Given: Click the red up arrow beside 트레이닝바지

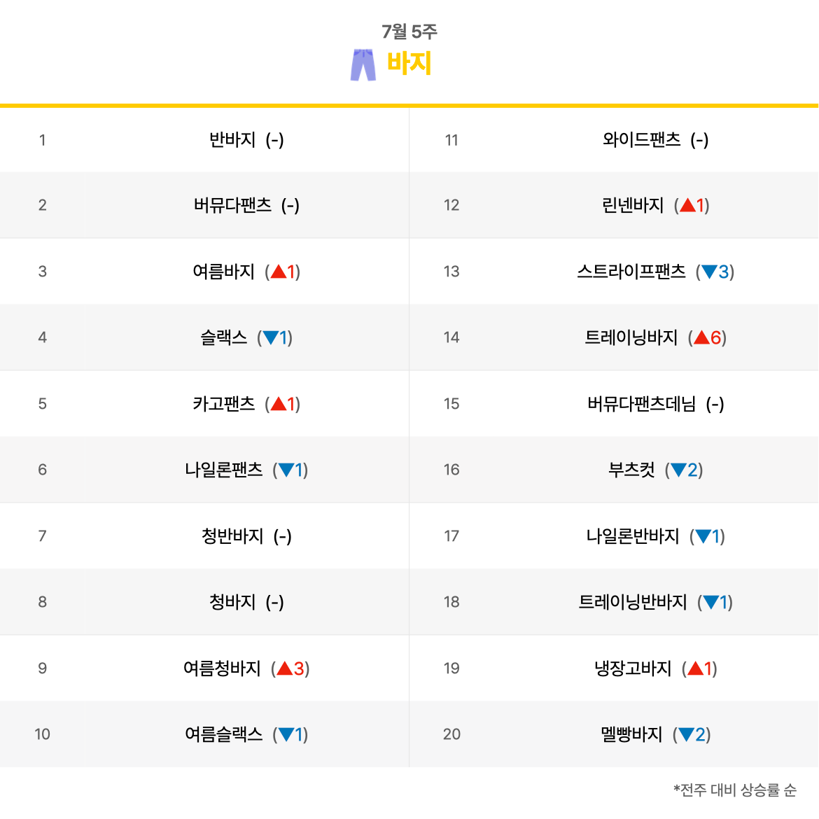Looking at the screenshot, I should 701,337.
